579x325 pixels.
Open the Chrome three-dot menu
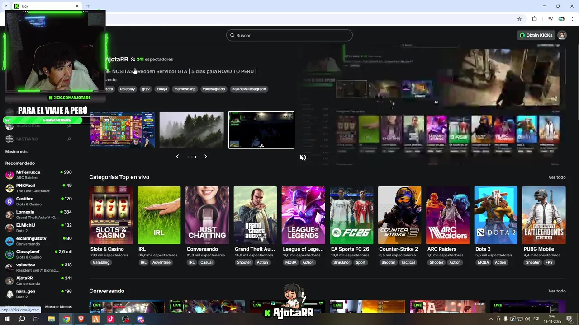coord(573,19)
